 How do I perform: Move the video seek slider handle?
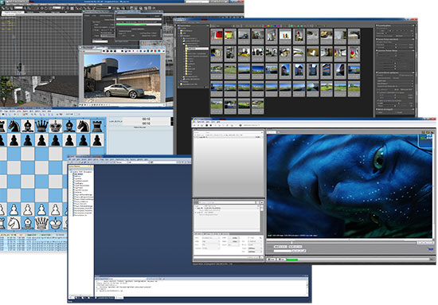pyautogui.click(x=292, y=242)
